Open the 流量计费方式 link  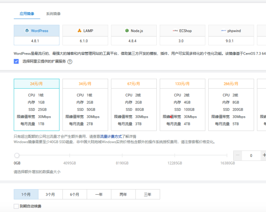click(x=111, y=137)
